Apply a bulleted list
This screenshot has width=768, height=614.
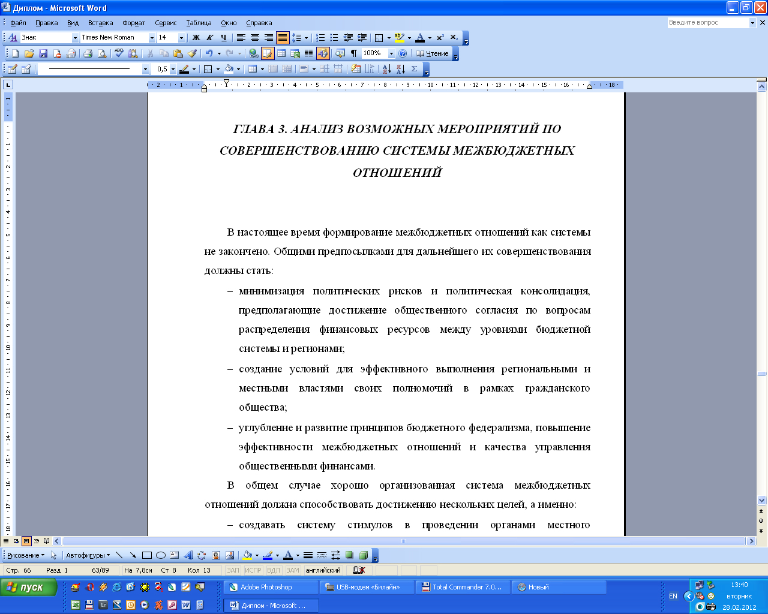coord(334,38)
